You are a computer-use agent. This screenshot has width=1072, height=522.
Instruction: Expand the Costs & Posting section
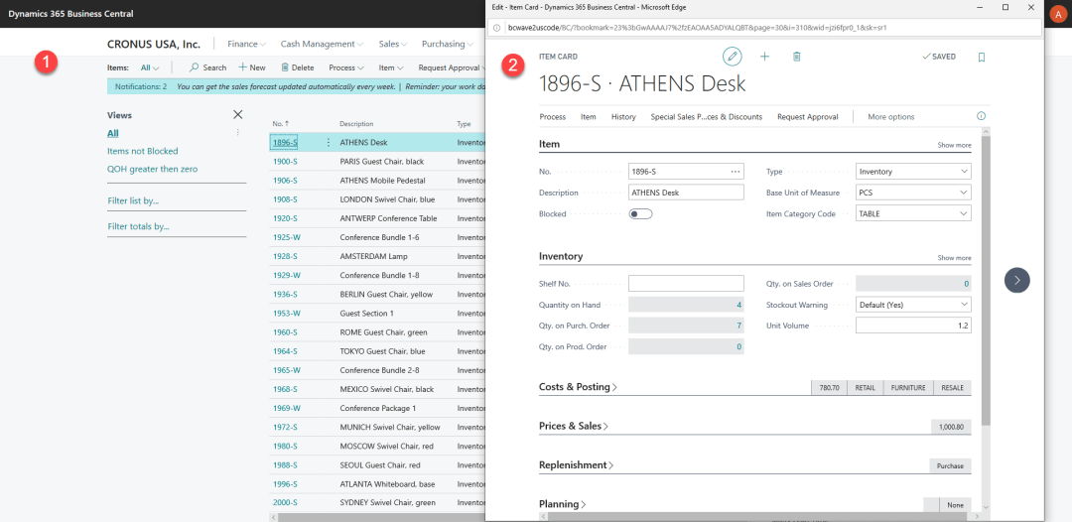578,387
